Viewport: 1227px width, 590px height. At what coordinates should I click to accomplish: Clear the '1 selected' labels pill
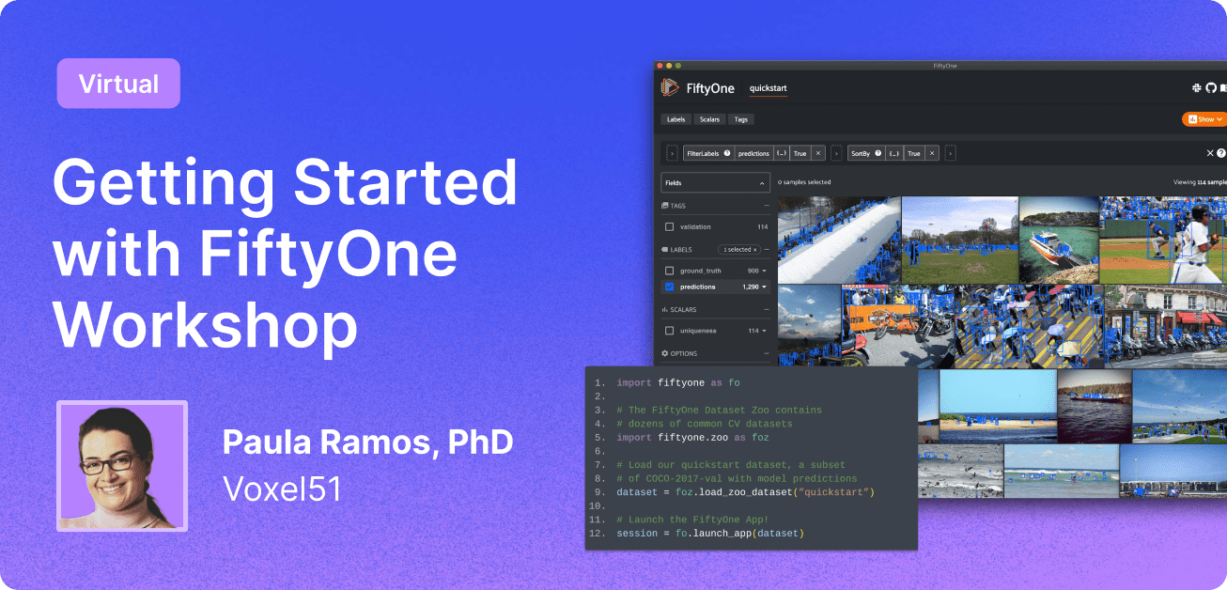pyautogui.click(x=739, y=249)
